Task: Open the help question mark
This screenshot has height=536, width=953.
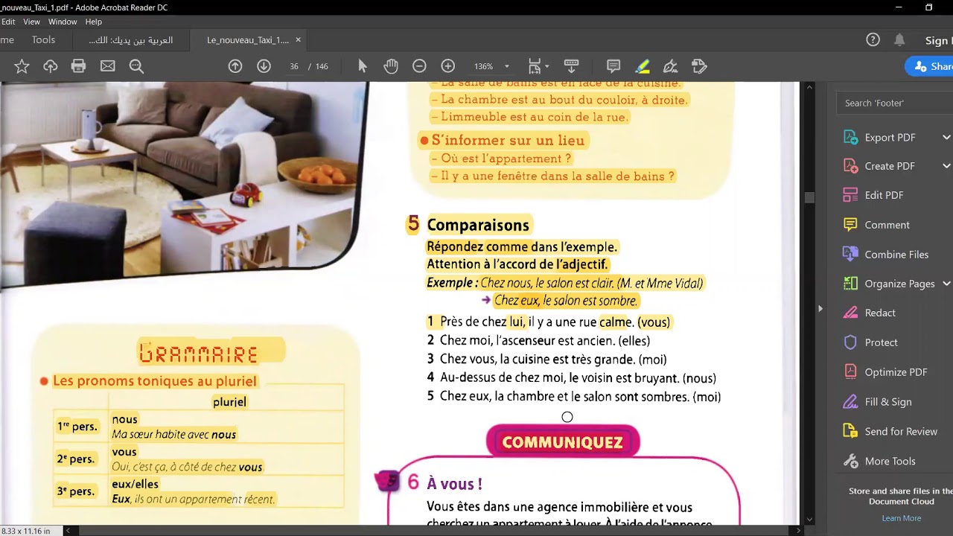Action: (873, 40)
